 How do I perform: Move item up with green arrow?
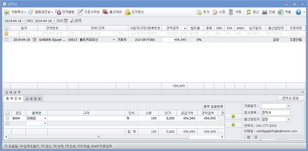click(x=233, y=117)
